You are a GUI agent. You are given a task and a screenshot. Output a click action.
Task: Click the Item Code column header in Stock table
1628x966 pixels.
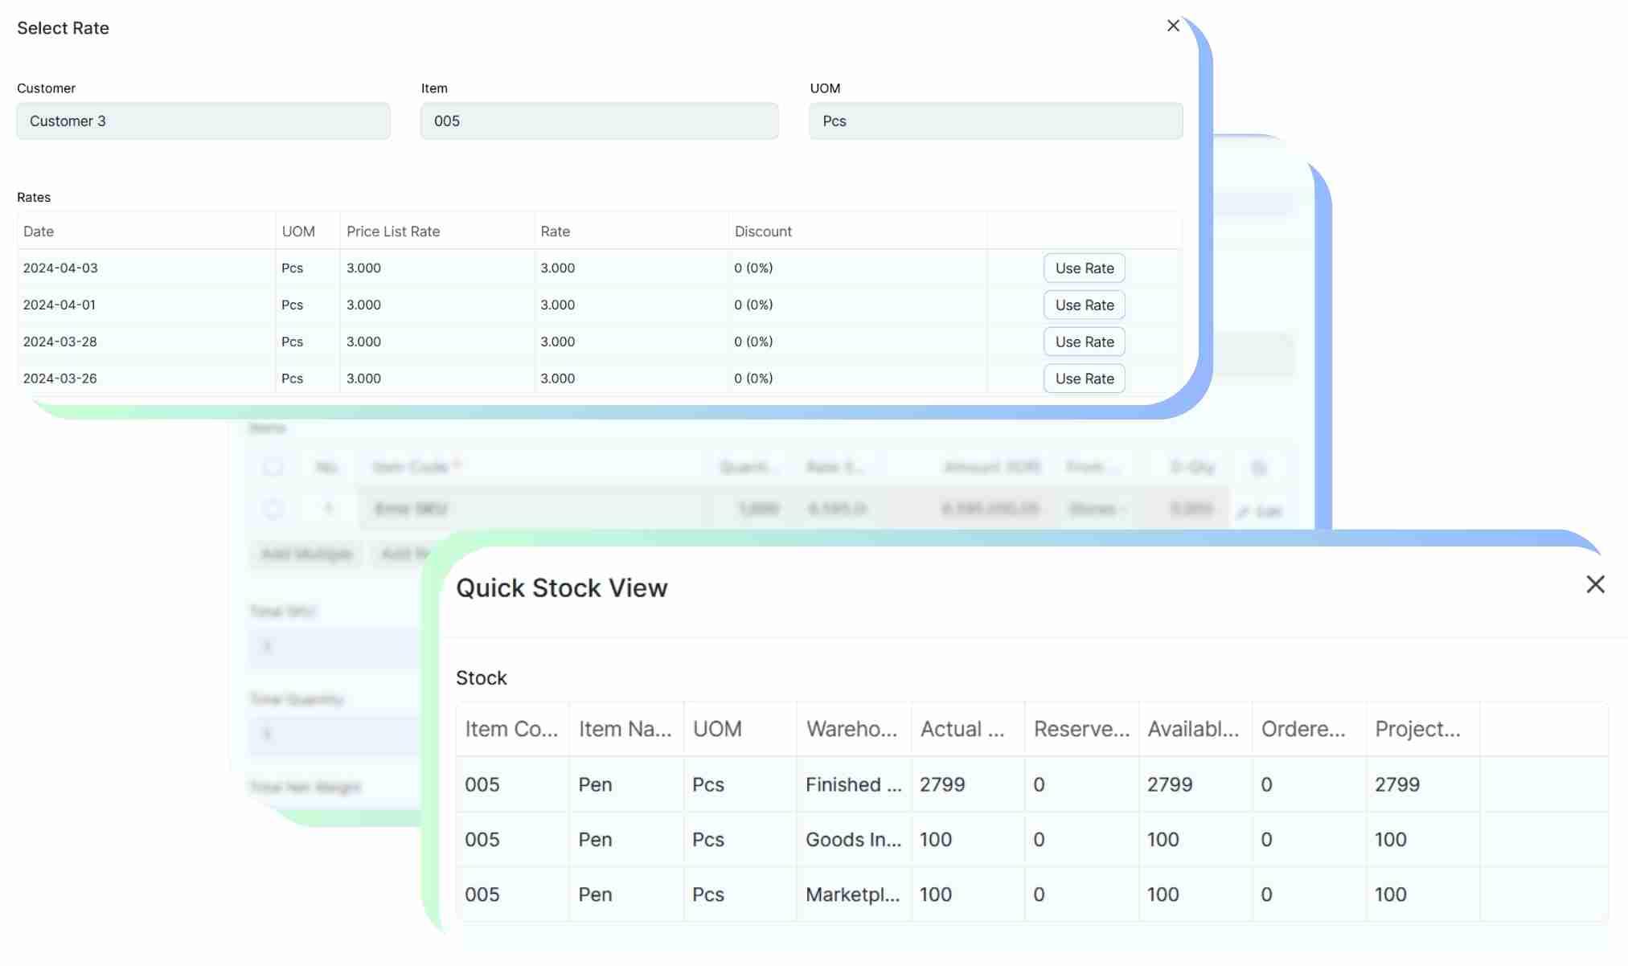[x=512, y=728]
